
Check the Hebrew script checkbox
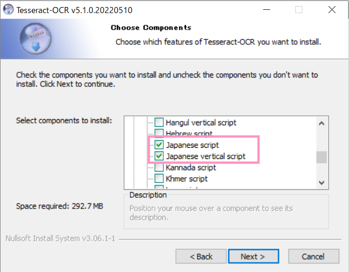(159, 132)
